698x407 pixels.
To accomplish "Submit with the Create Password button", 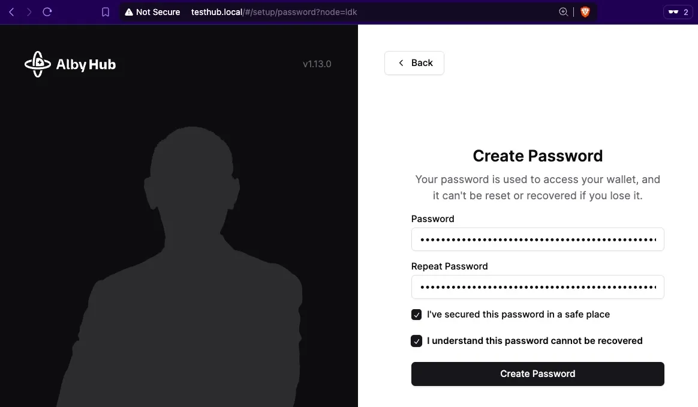I will point(537,373).
